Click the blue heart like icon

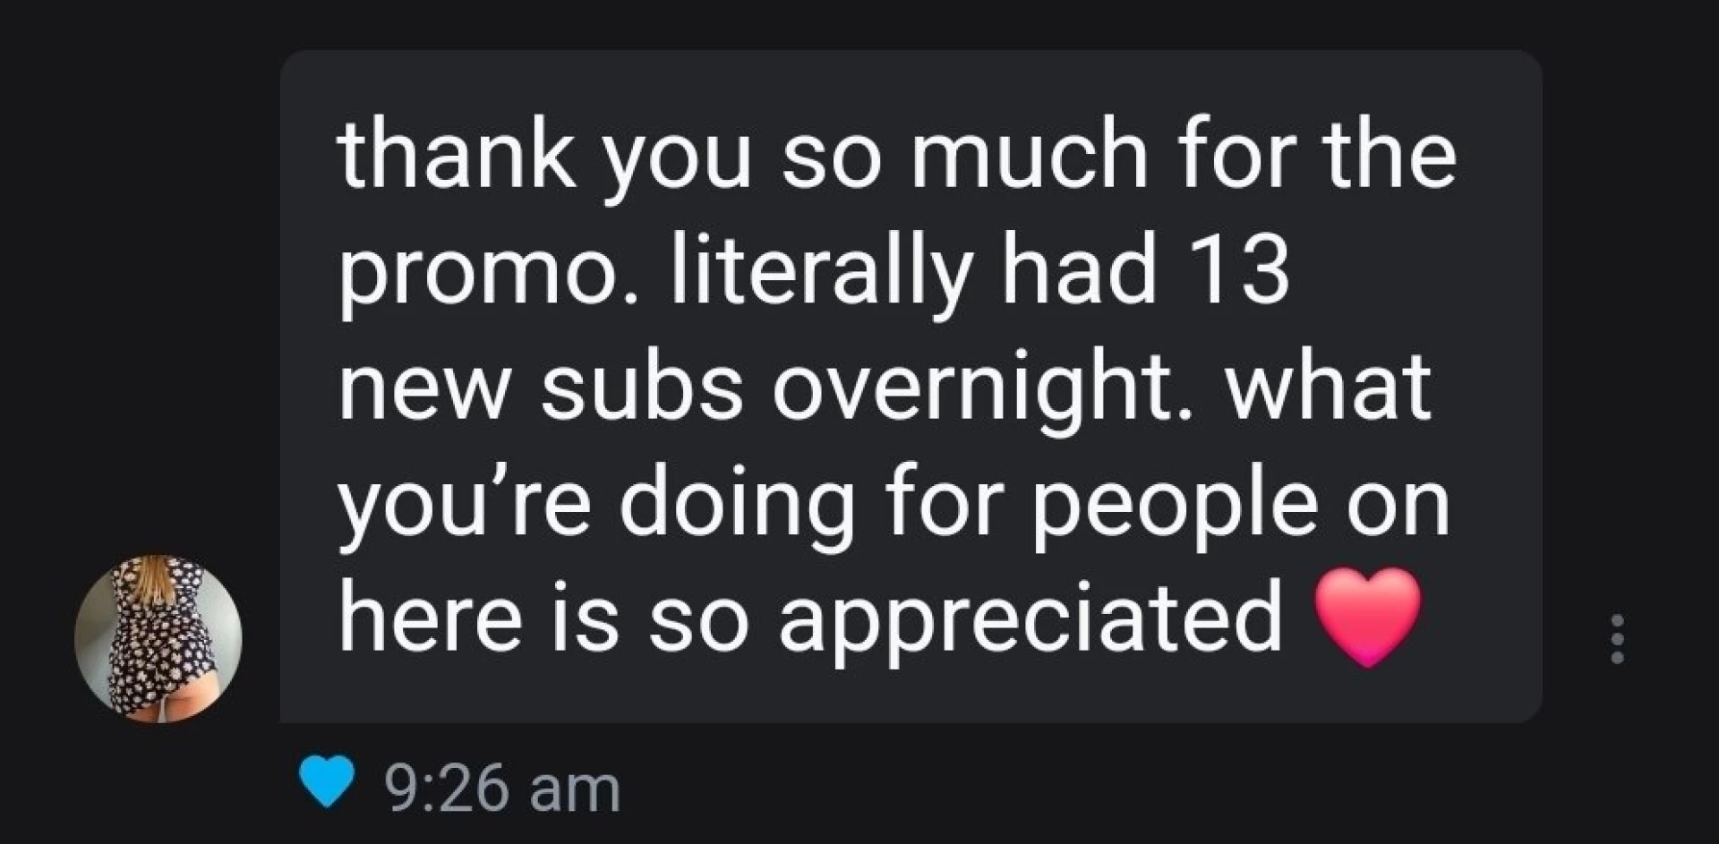[326, 781]
